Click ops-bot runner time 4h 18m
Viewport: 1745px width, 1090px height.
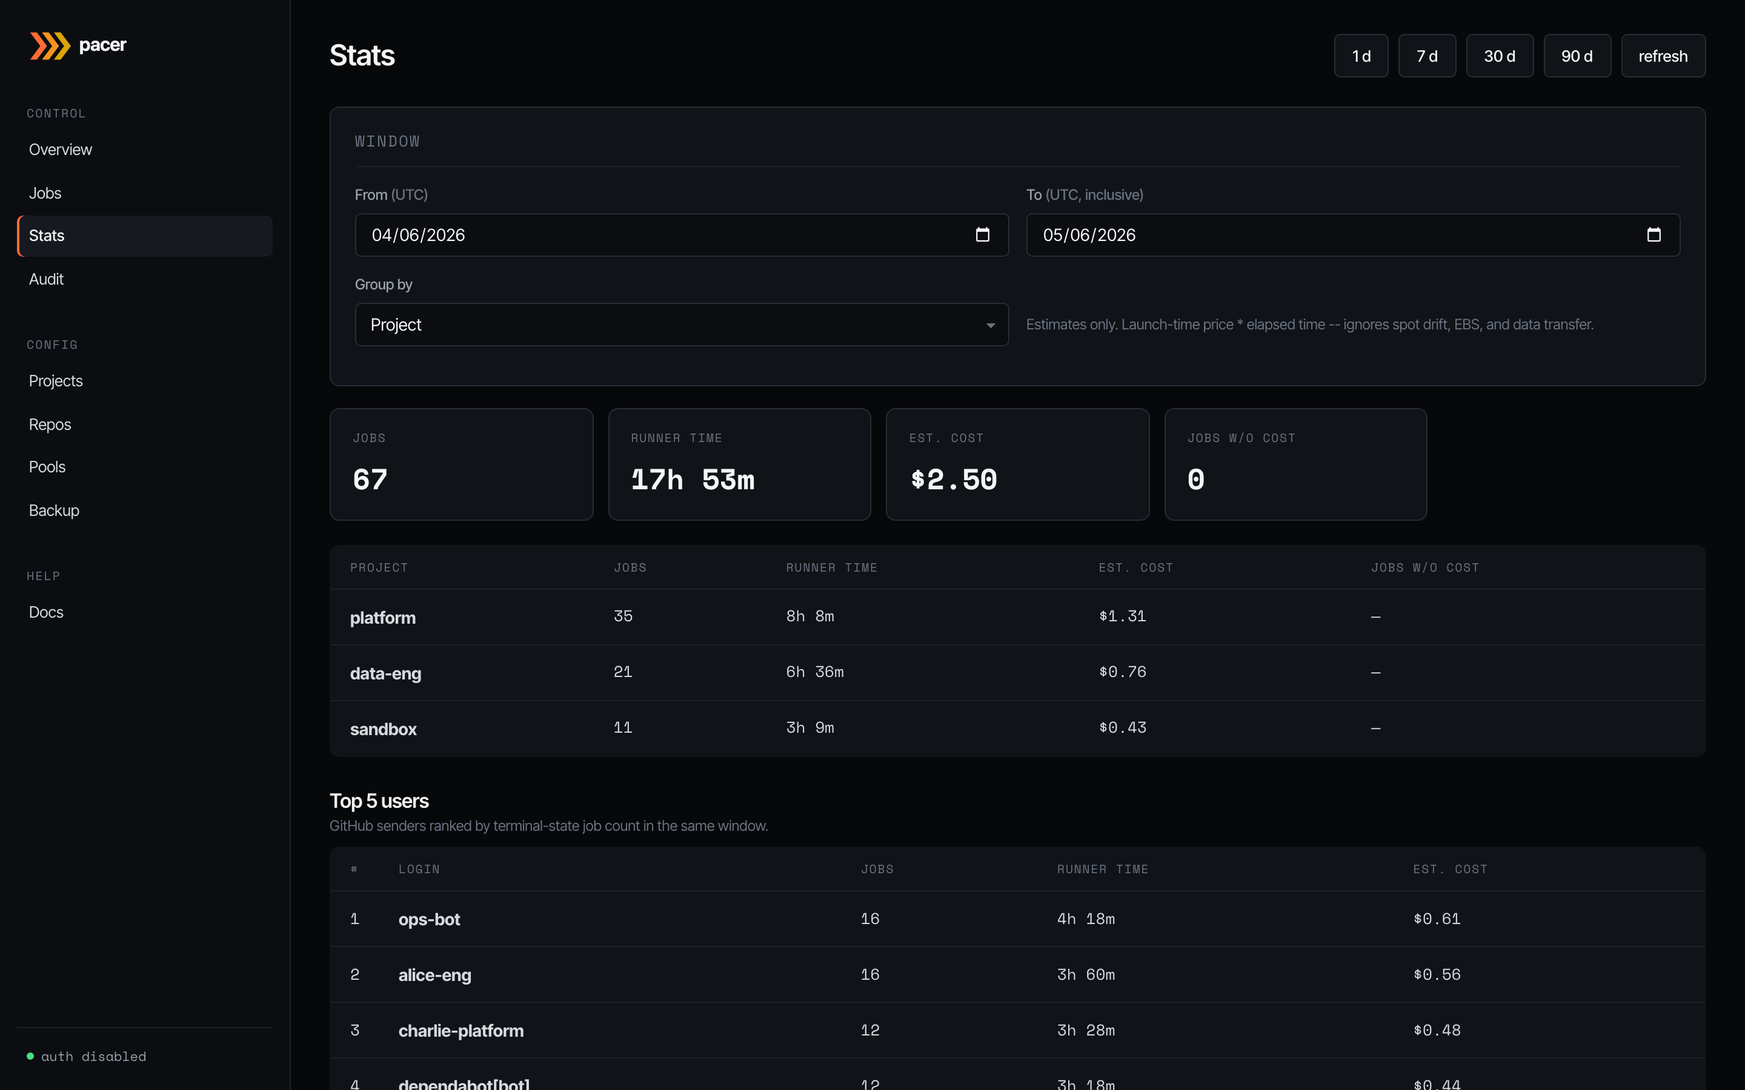click(x=1086, y=919)
